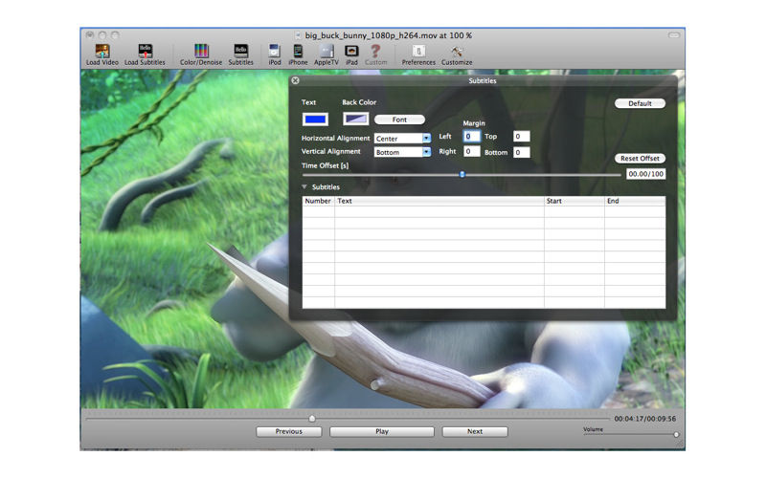
Task: Click the Reset Offset button
Action: 640,158
